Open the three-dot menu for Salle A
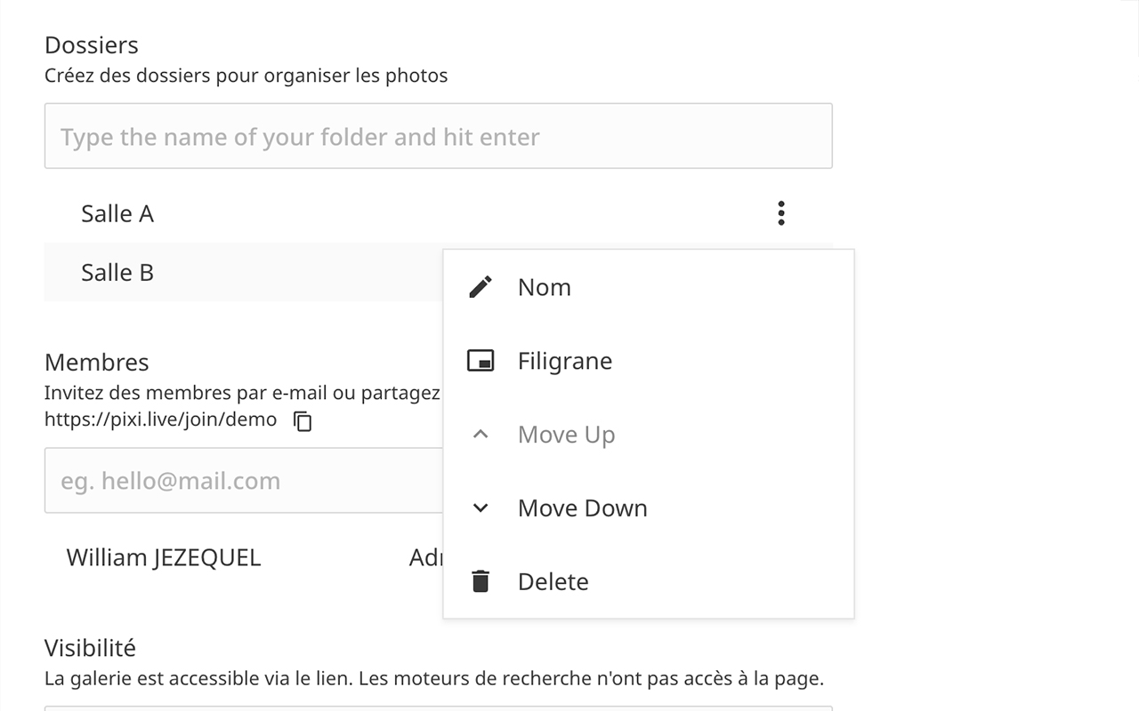This screenshot has width=1139, height=711. [x=781, y=213]
